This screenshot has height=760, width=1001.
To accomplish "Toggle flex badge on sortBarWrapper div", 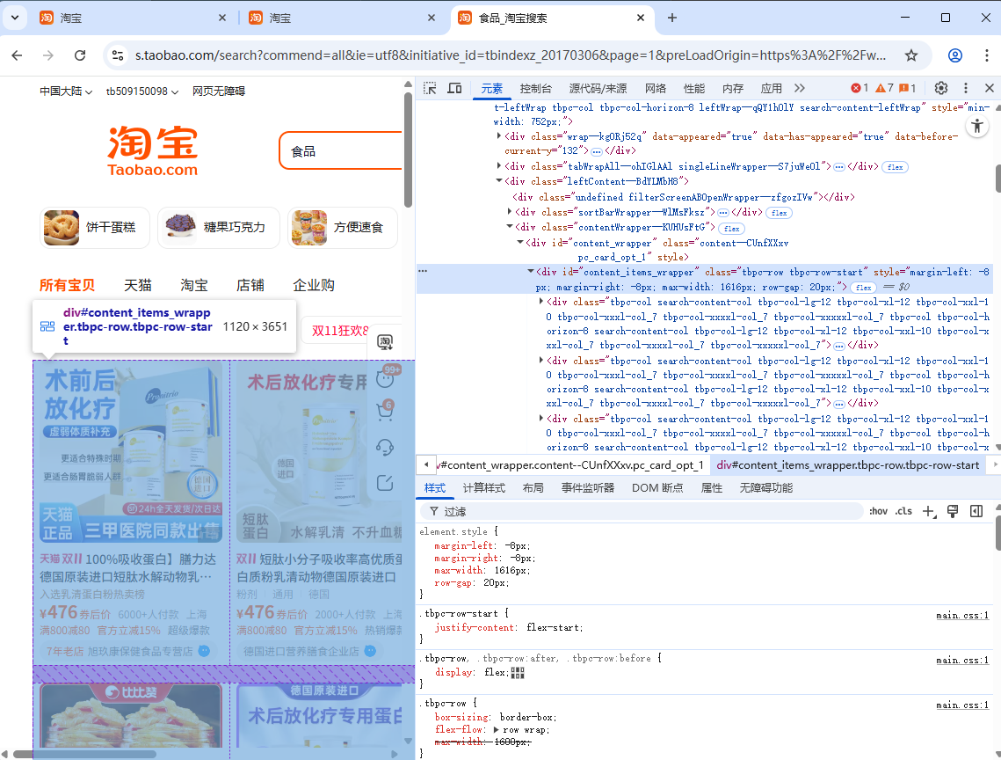I will (779, 213).
